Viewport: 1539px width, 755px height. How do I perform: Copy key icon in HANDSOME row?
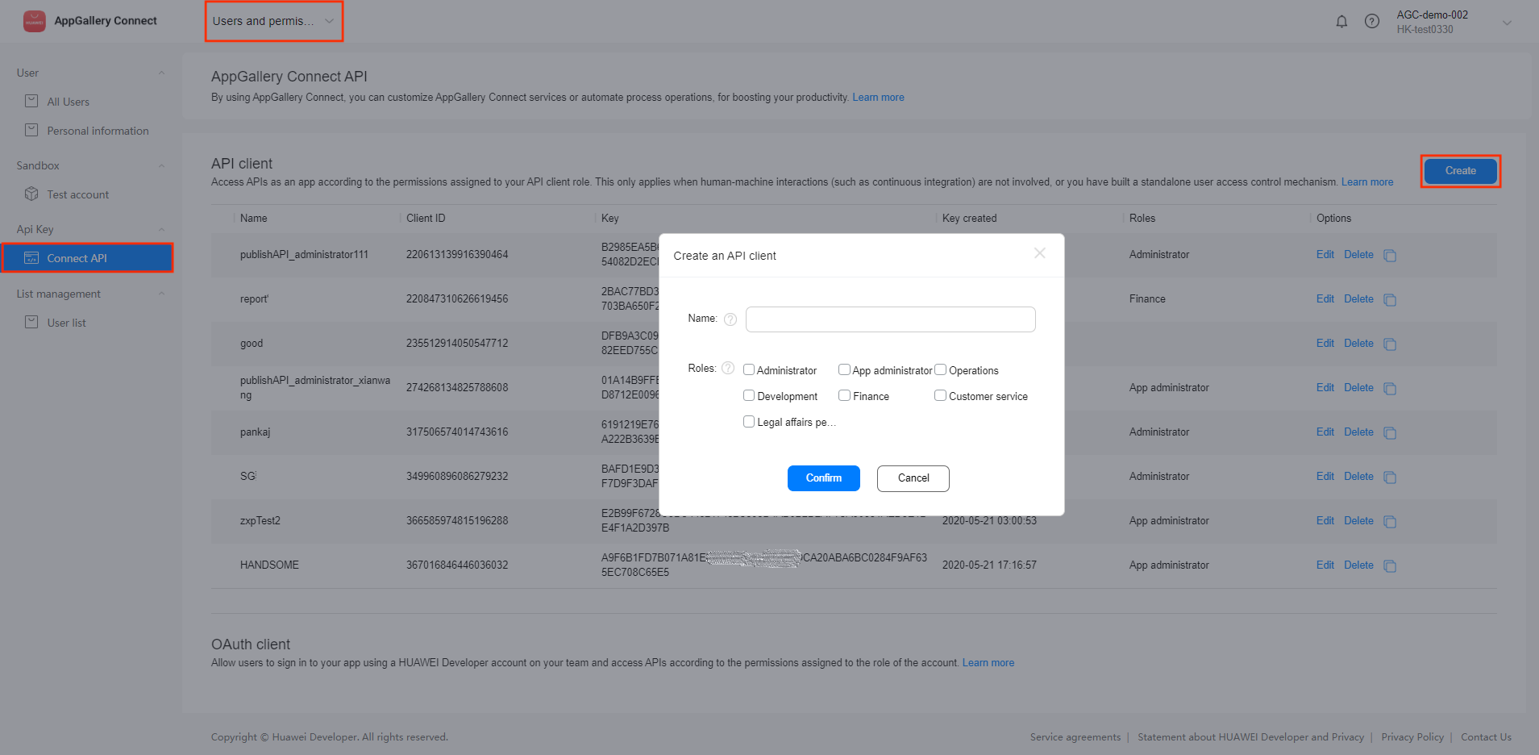pyautogui.click(x=1390, y=566)
